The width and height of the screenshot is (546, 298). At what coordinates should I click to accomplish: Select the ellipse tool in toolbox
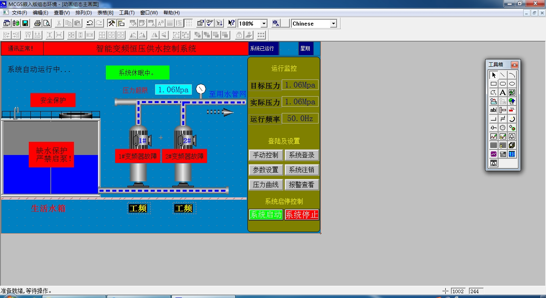tap(512, 84)
